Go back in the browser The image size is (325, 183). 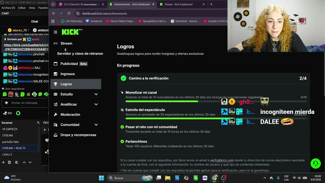54,13
